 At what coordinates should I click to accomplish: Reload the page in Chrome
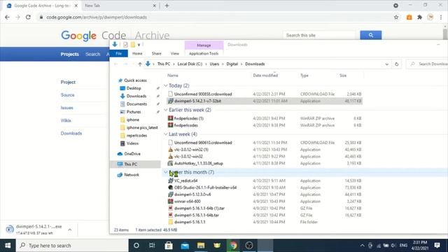pyautogui.click(x=28, y=17)
